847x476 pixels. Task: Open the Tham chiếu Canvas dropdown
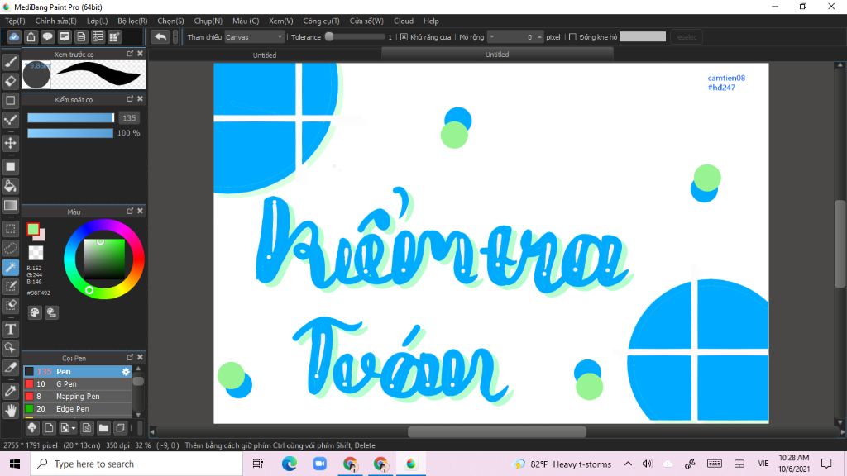(x=254, y=36)
